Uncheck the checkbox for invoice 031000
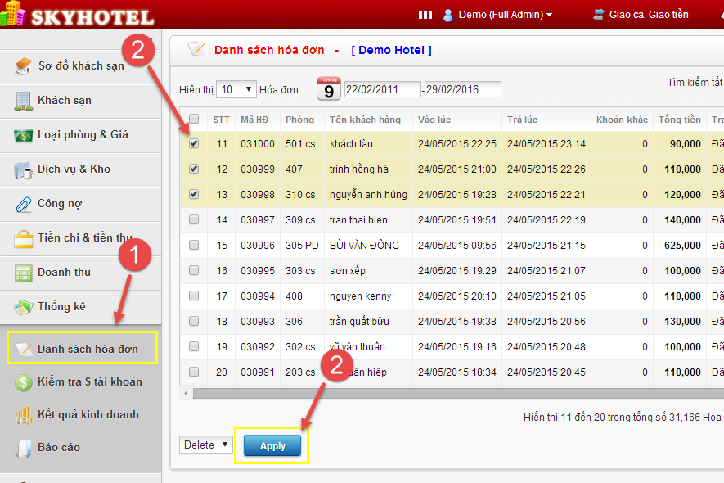The image size is (724, 483). [x=194, y=144]
